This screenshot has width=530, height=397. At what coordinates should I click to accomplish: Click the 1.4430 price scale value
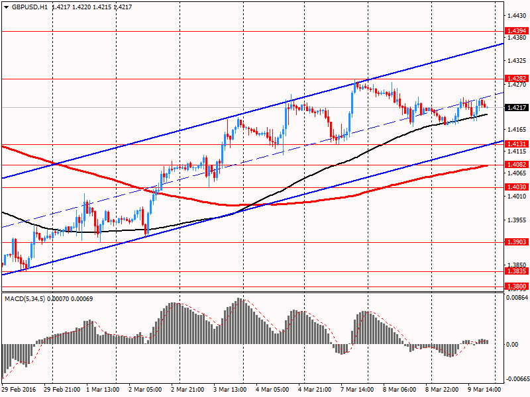tap(517, 15)
